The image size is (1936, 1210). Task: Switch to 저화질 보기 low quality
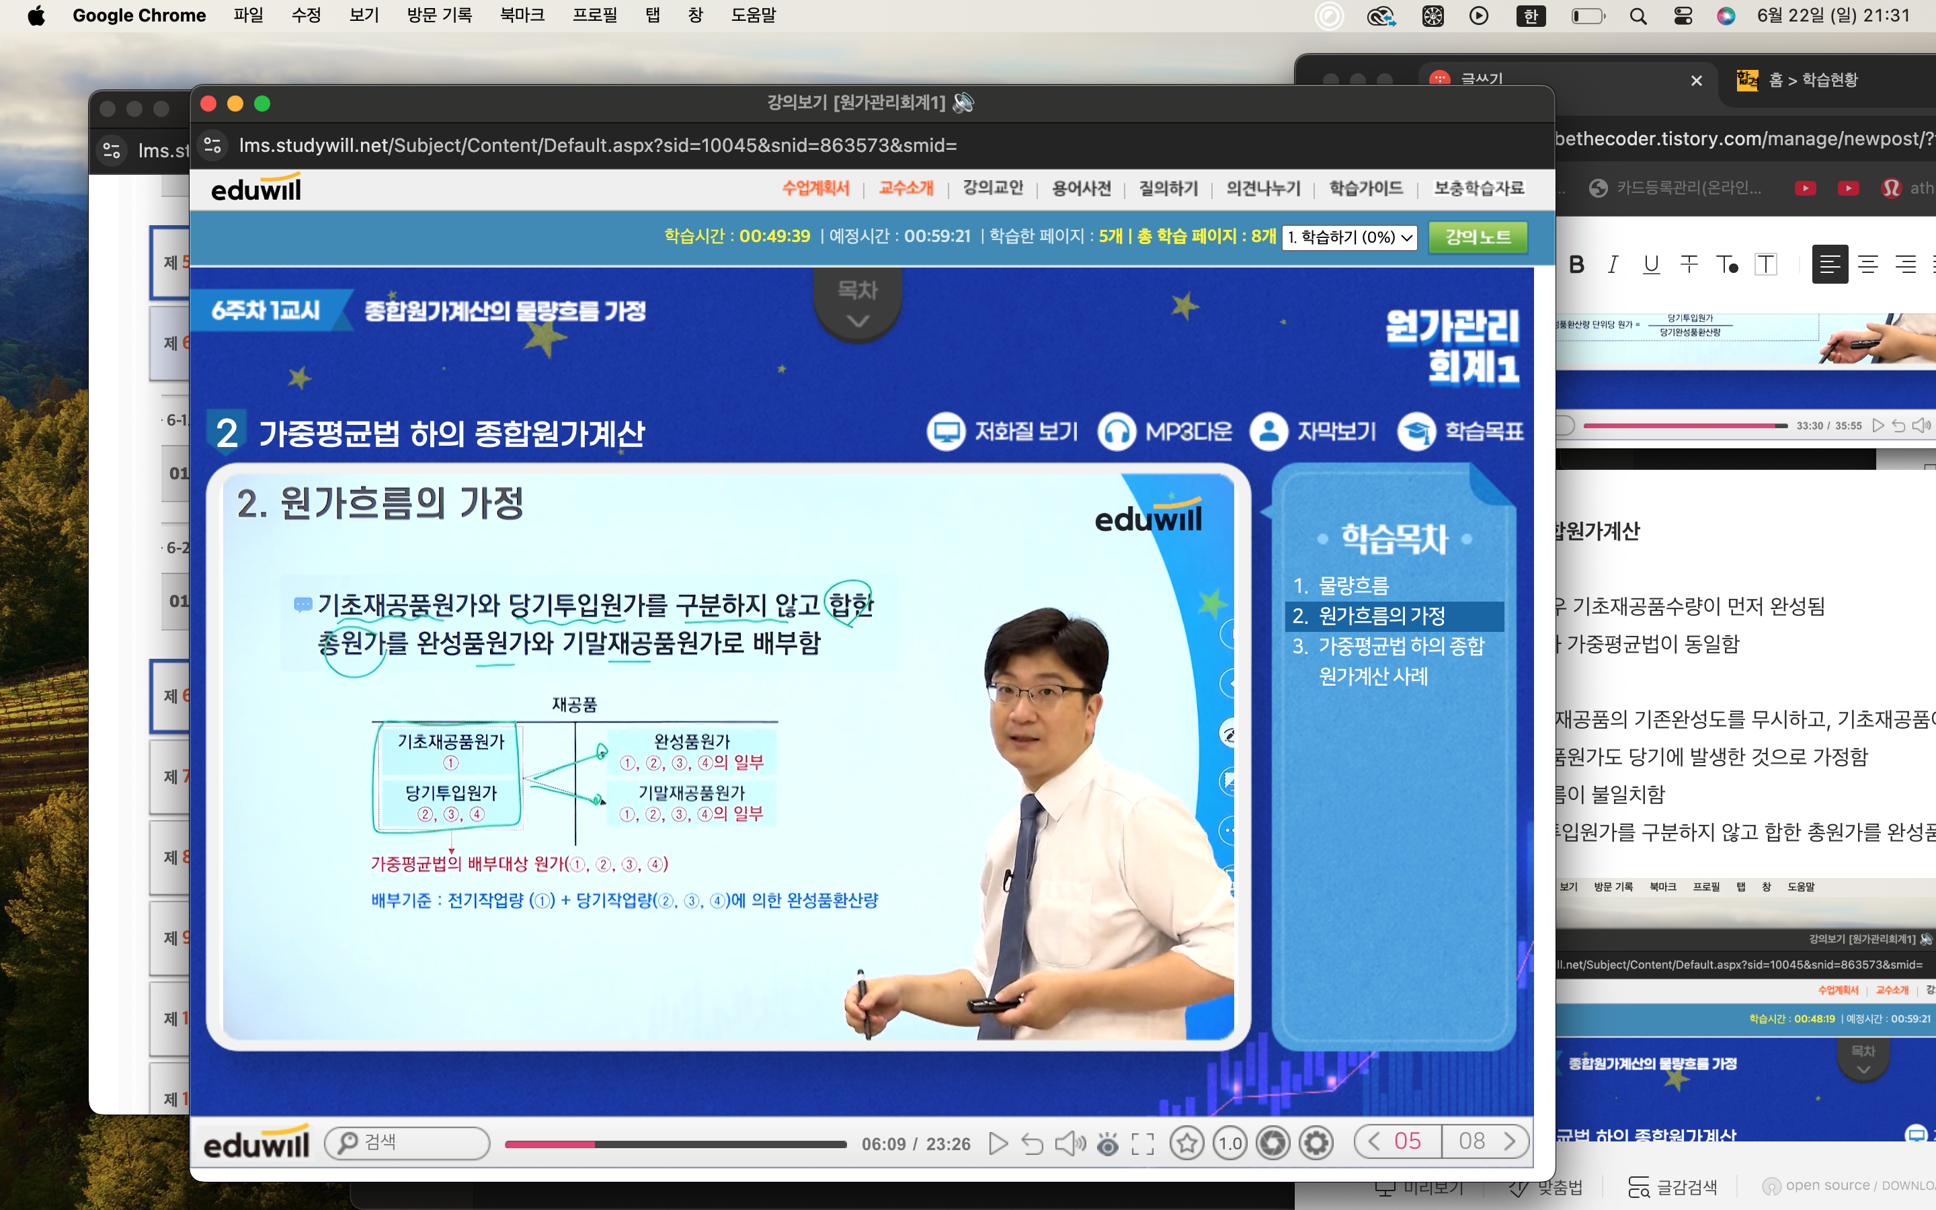1002,432
